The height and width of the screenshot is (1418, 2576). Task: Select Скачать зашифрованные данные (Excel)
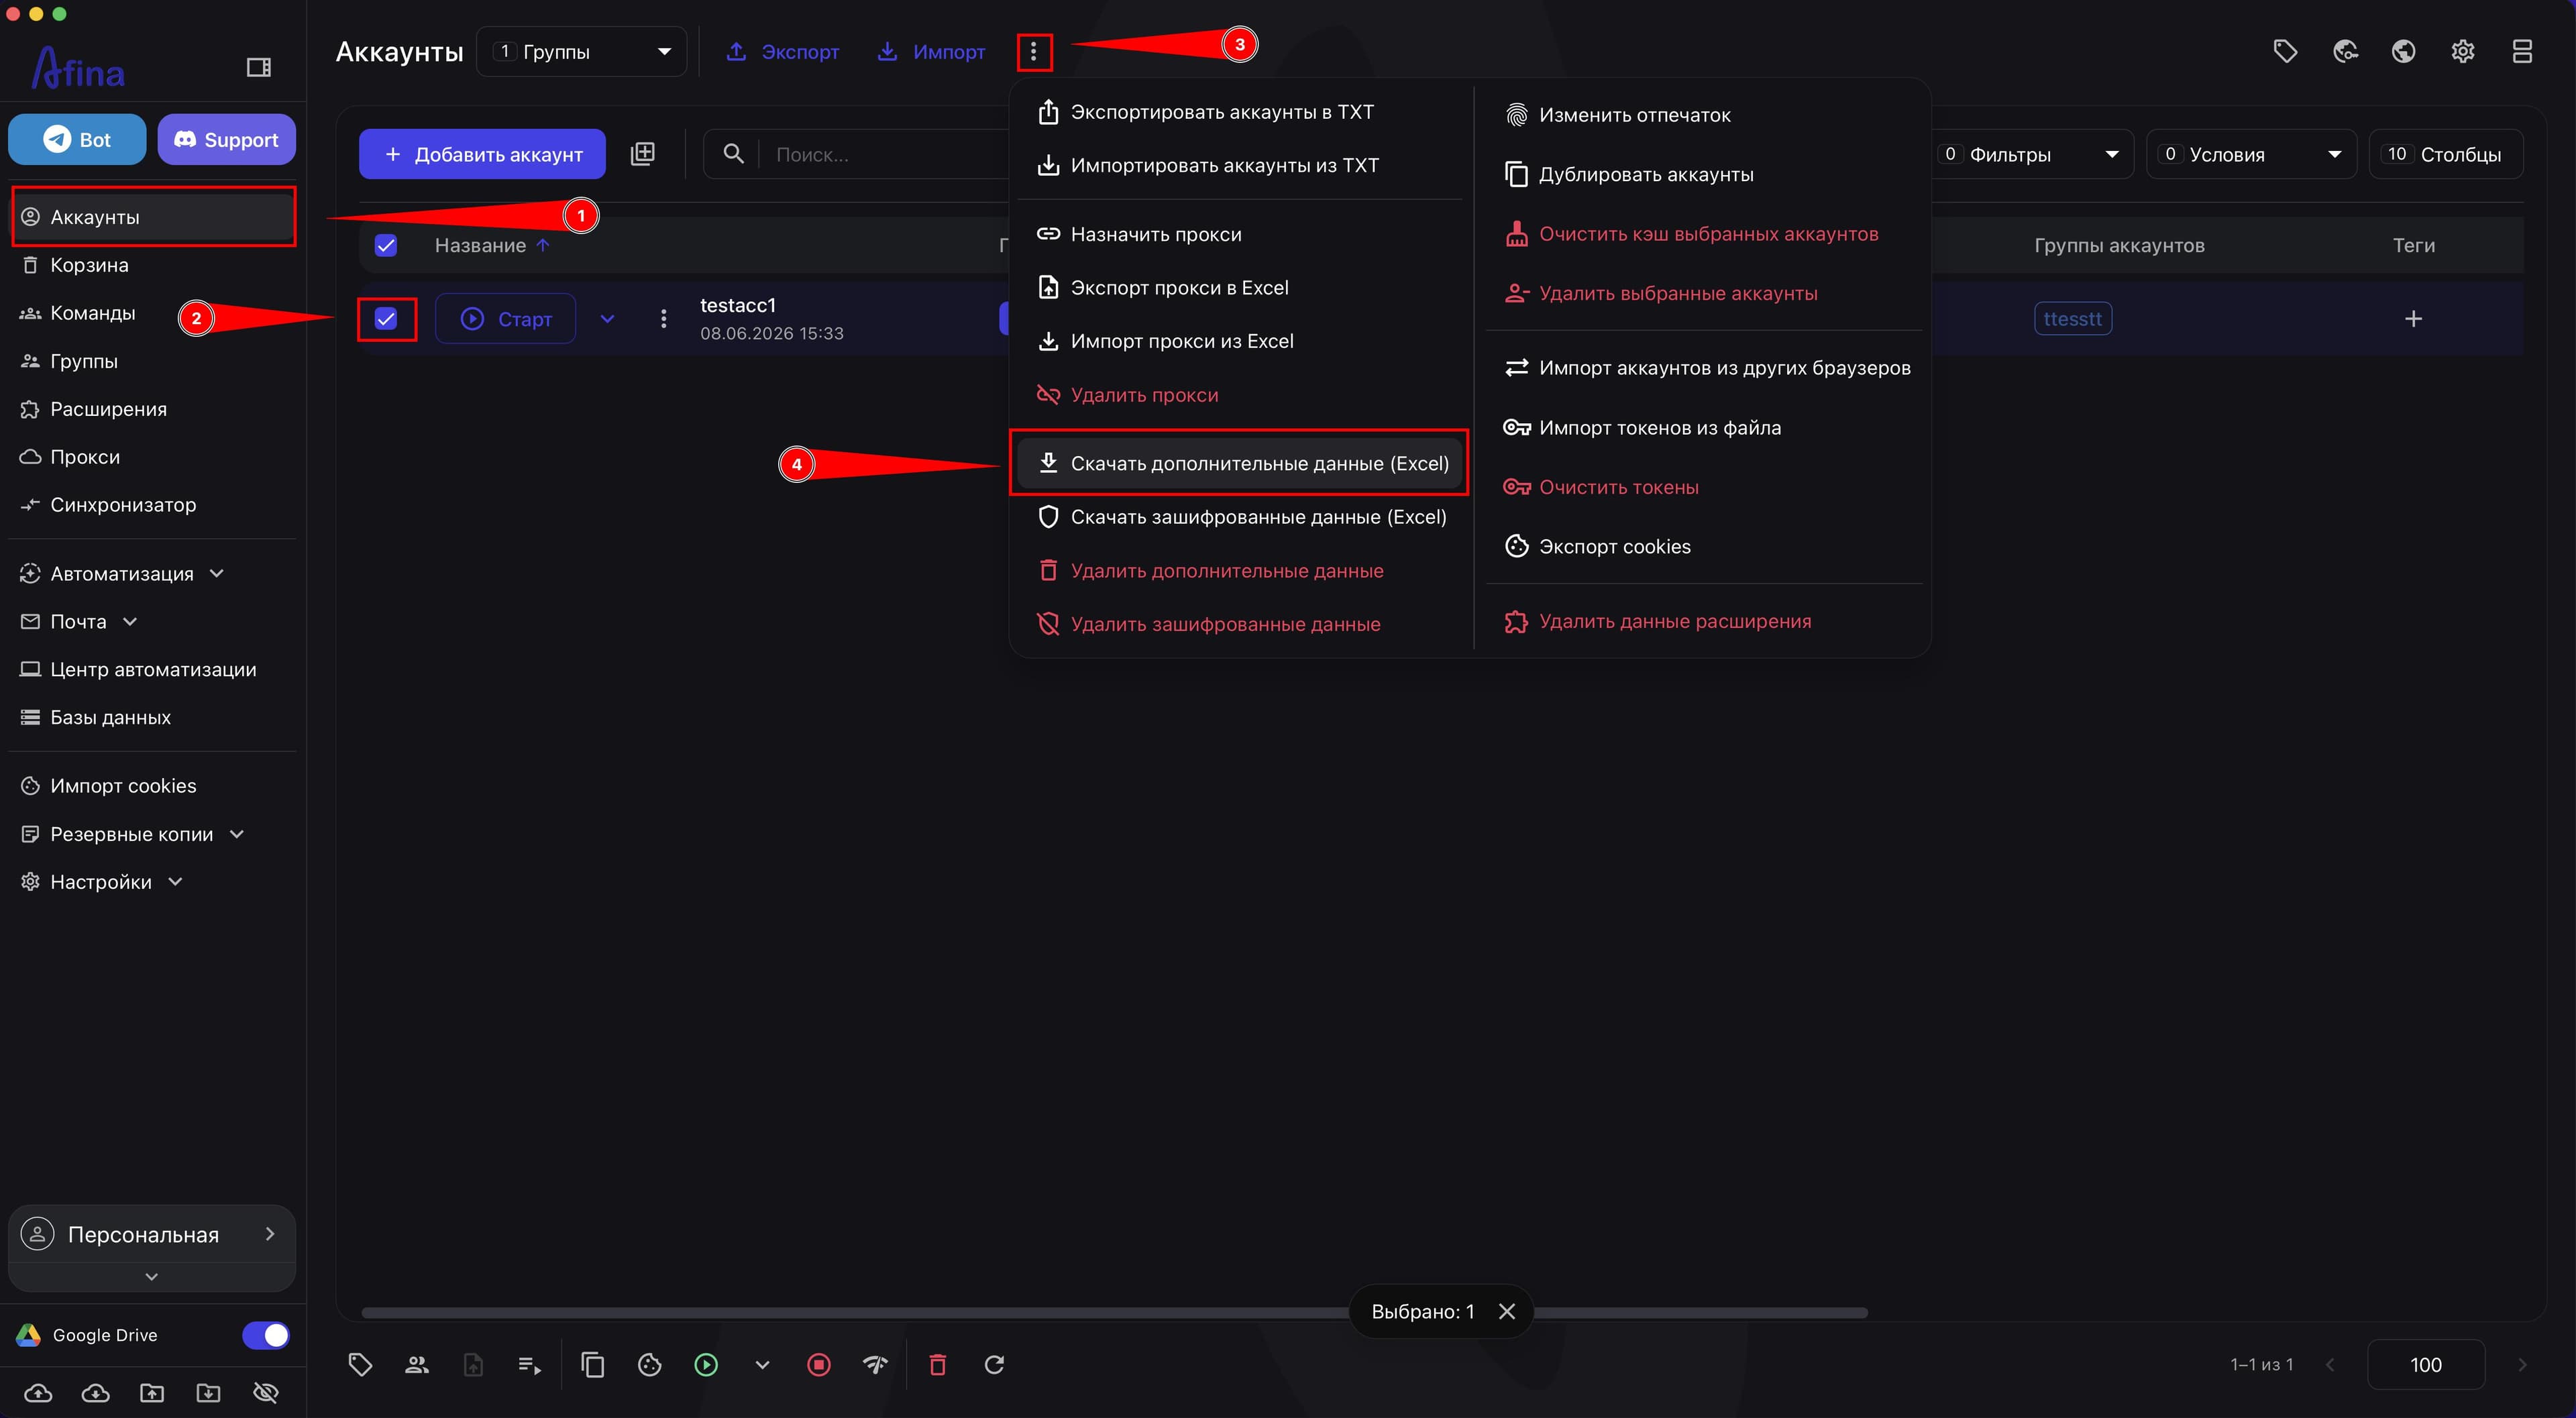click(1240, 517)
